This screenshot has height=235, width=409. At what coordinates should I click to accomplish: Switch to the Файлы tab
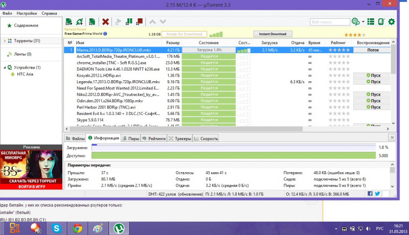coord(75,138)
